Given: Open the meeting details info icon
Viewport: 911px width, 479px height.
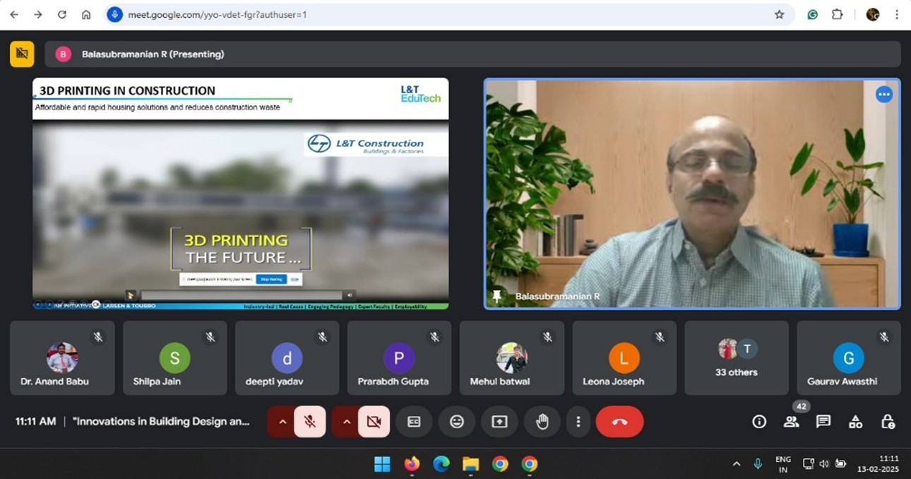Looking at the screenshot, I should click(759, 422).
